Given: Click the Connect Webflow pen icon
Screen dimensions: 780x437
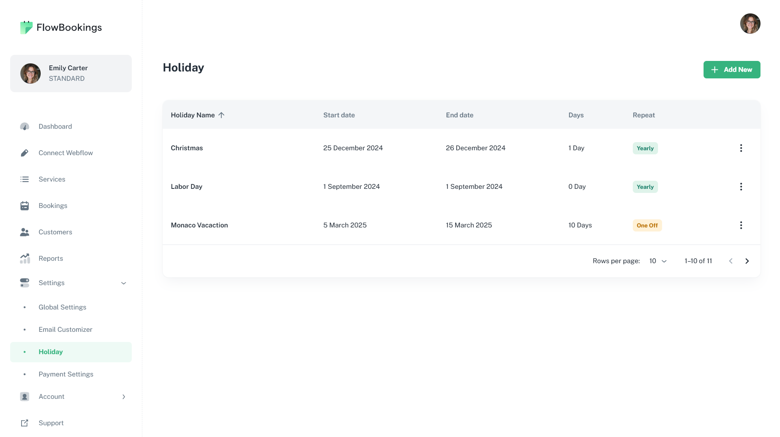Looking at the screenshot, I should [24, 153].
